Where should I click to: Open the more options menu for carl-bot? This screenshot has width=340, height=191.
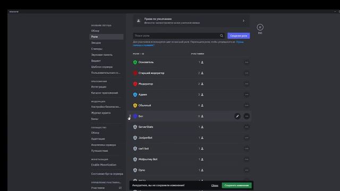coord(246,149)
